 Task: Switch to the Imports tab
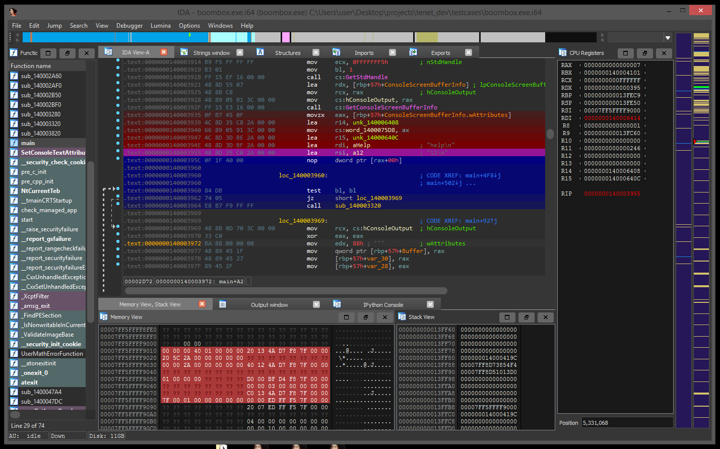(x=364, y=53)
